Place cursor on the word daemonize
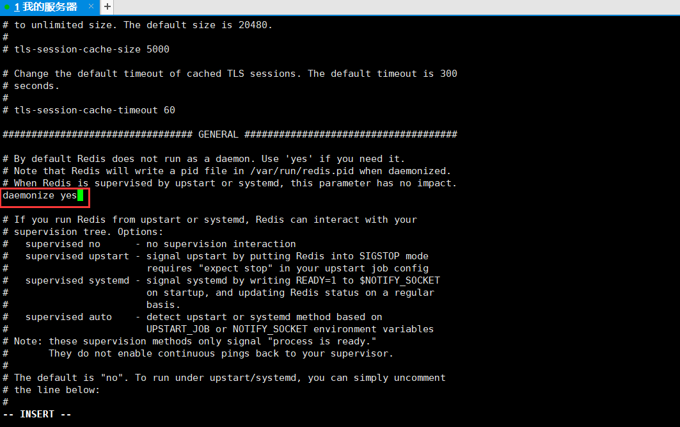 [29, 195]
